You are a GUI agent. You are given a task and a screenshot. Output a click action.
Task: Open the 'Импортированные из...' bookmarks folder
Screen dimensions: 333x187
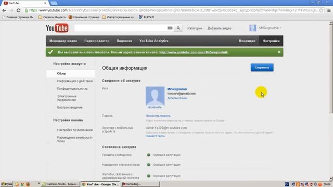pyautogui.click(x=119, y=17)
